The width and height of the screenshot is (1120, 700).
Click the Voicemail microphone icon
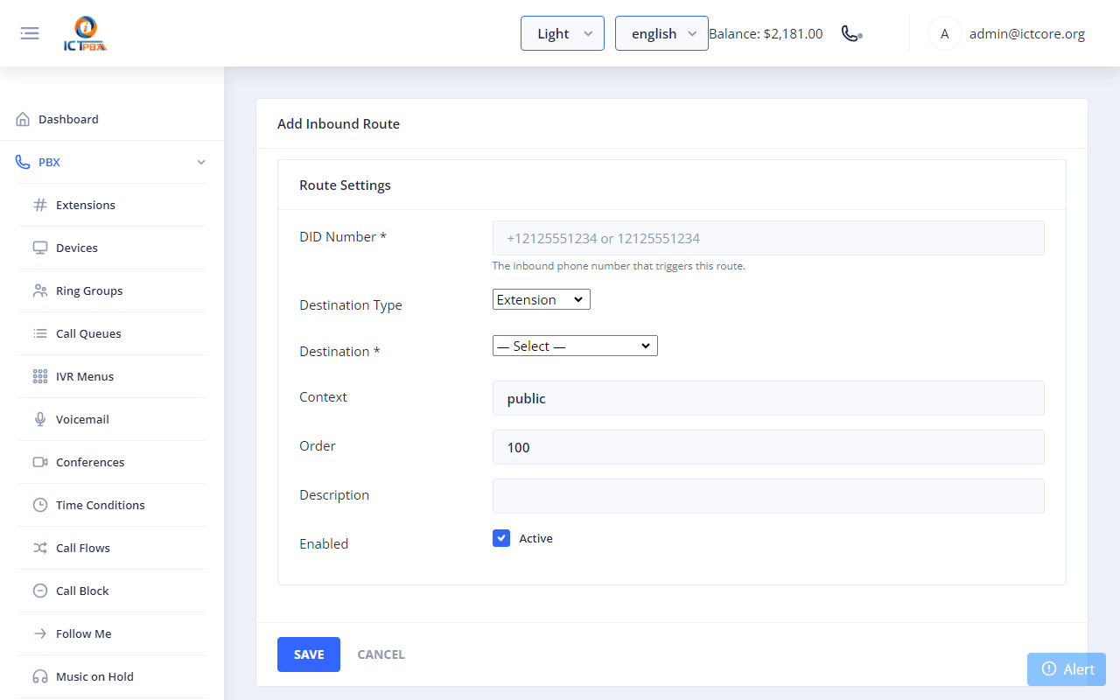(x=40, y=419)
